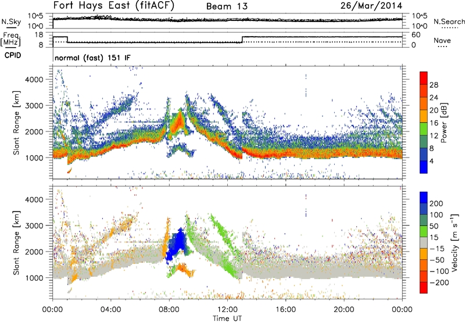Screen dimensions: 465x322
Task: Click the blue velocity blob near 08:30
Action: pos(177,244)
